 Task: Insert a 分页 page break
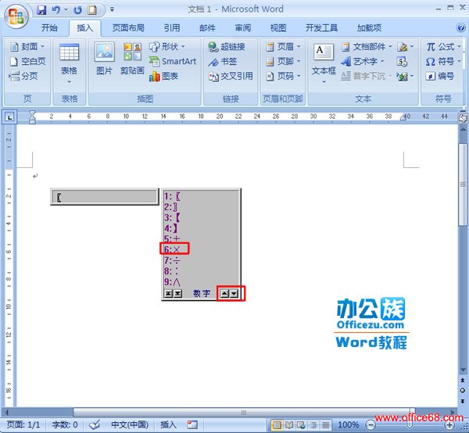click(x=23, y=76)
